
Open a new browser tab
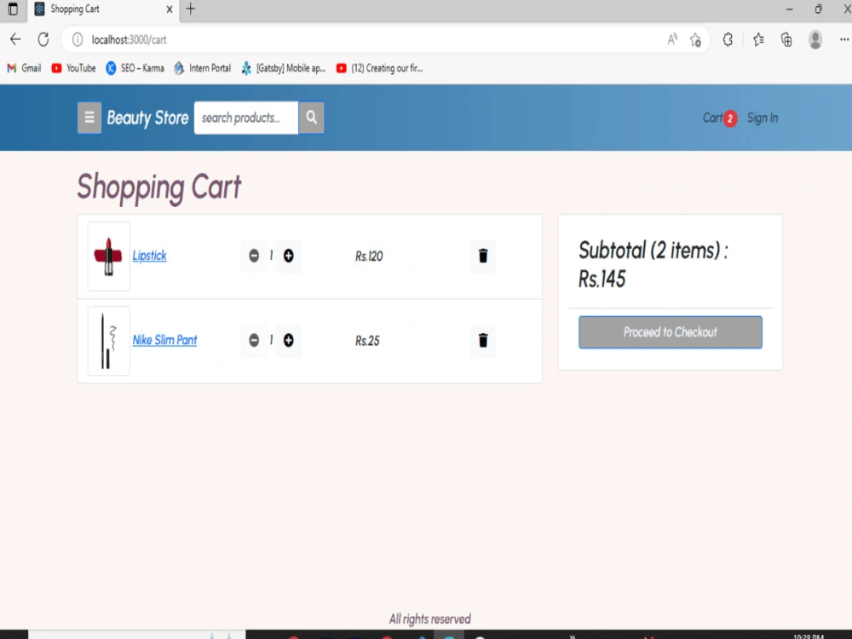(191, 9)
